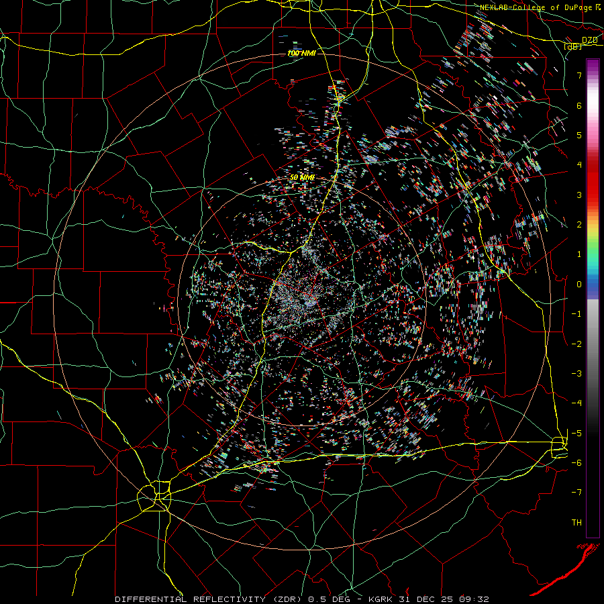Click the -3 value on color scale
The height and width of the screenshot is (604, 604).
(576, 374)
